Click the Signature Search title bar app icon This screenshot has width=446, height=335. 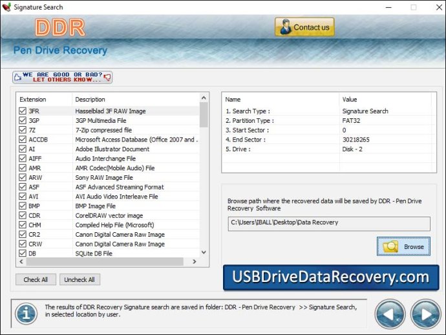[x=6, y=7]
